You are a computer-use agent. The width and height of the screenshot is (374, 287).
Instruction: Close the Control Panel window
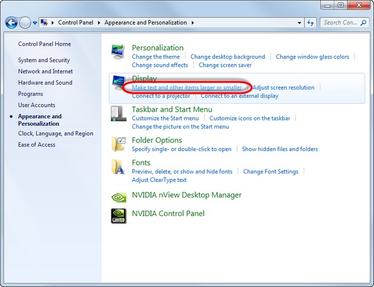click(x=359, y=5)
